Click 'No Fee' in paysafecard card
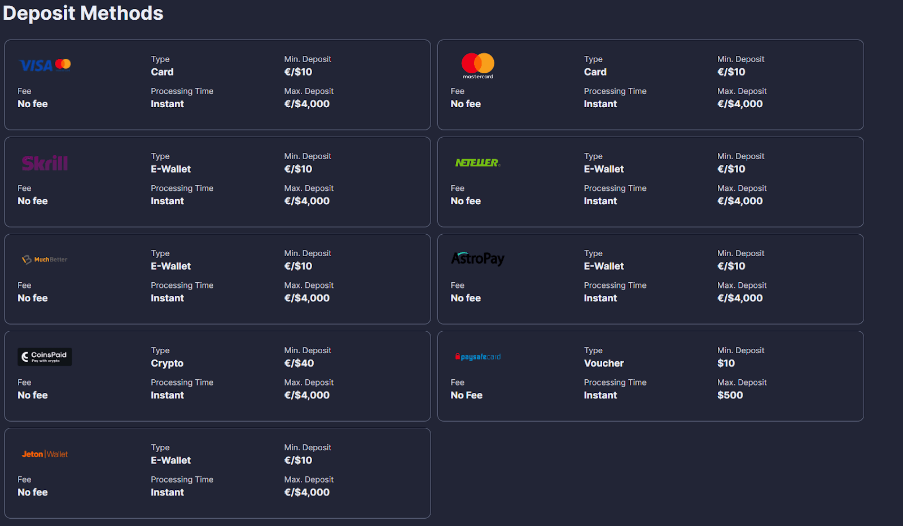Viewport: 903px width, 526px height. pos(466,395)
